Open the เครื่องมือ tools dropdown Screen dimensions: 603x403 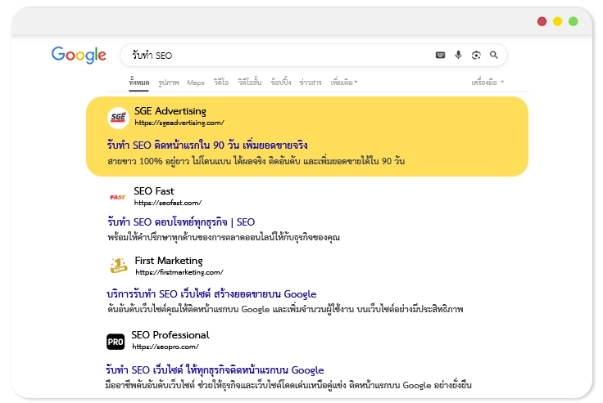point(487,82)
